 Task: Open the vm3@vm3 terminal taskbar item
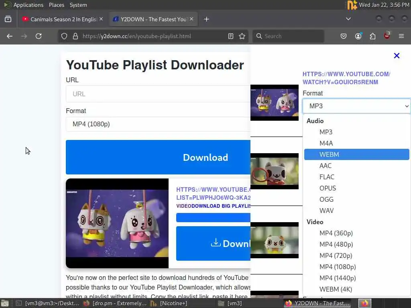pos(48,303)
